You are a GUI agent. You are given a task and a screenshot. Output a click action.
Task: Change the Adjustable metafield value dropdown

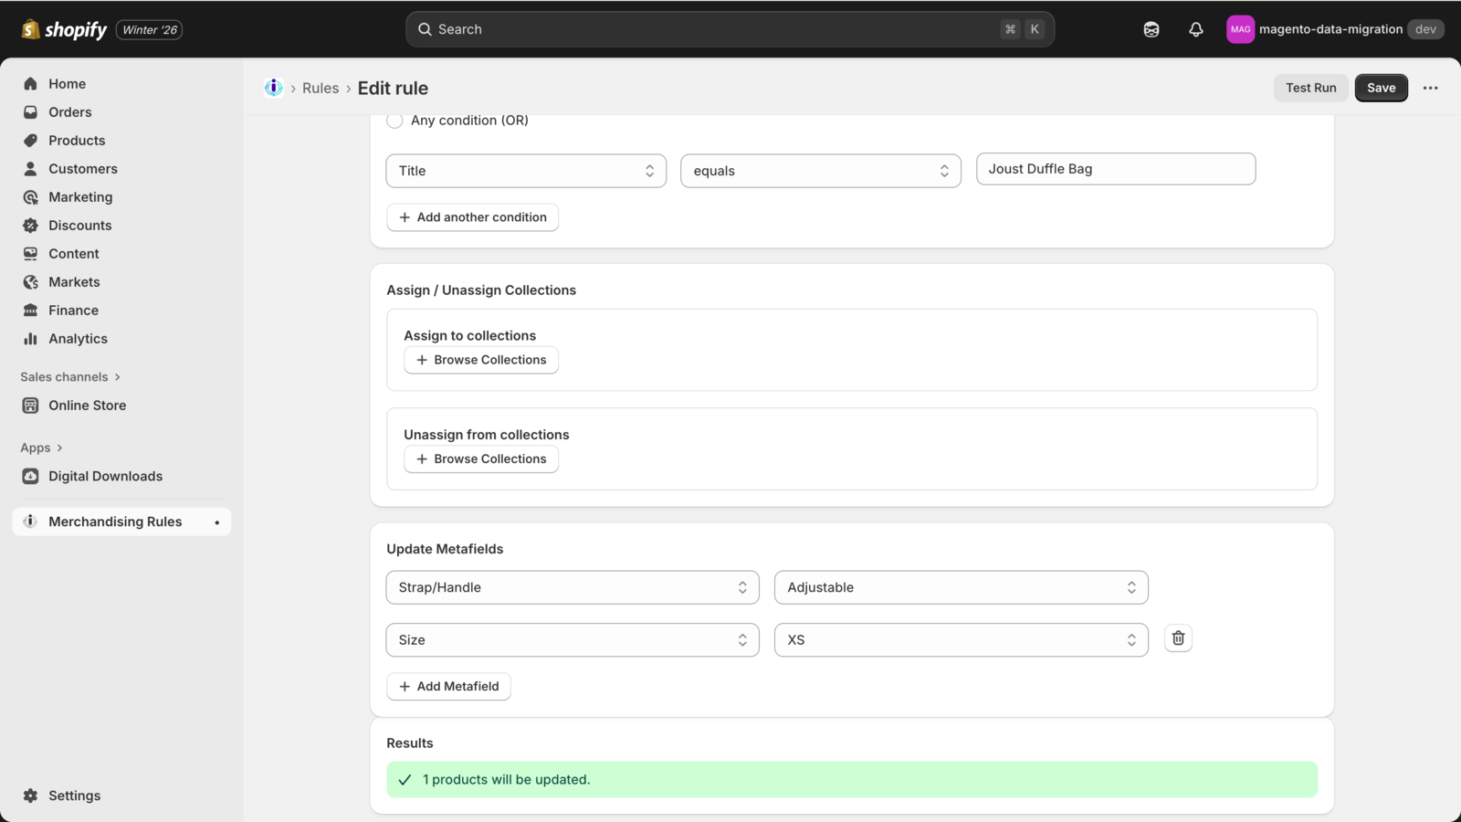pos(961,587)
